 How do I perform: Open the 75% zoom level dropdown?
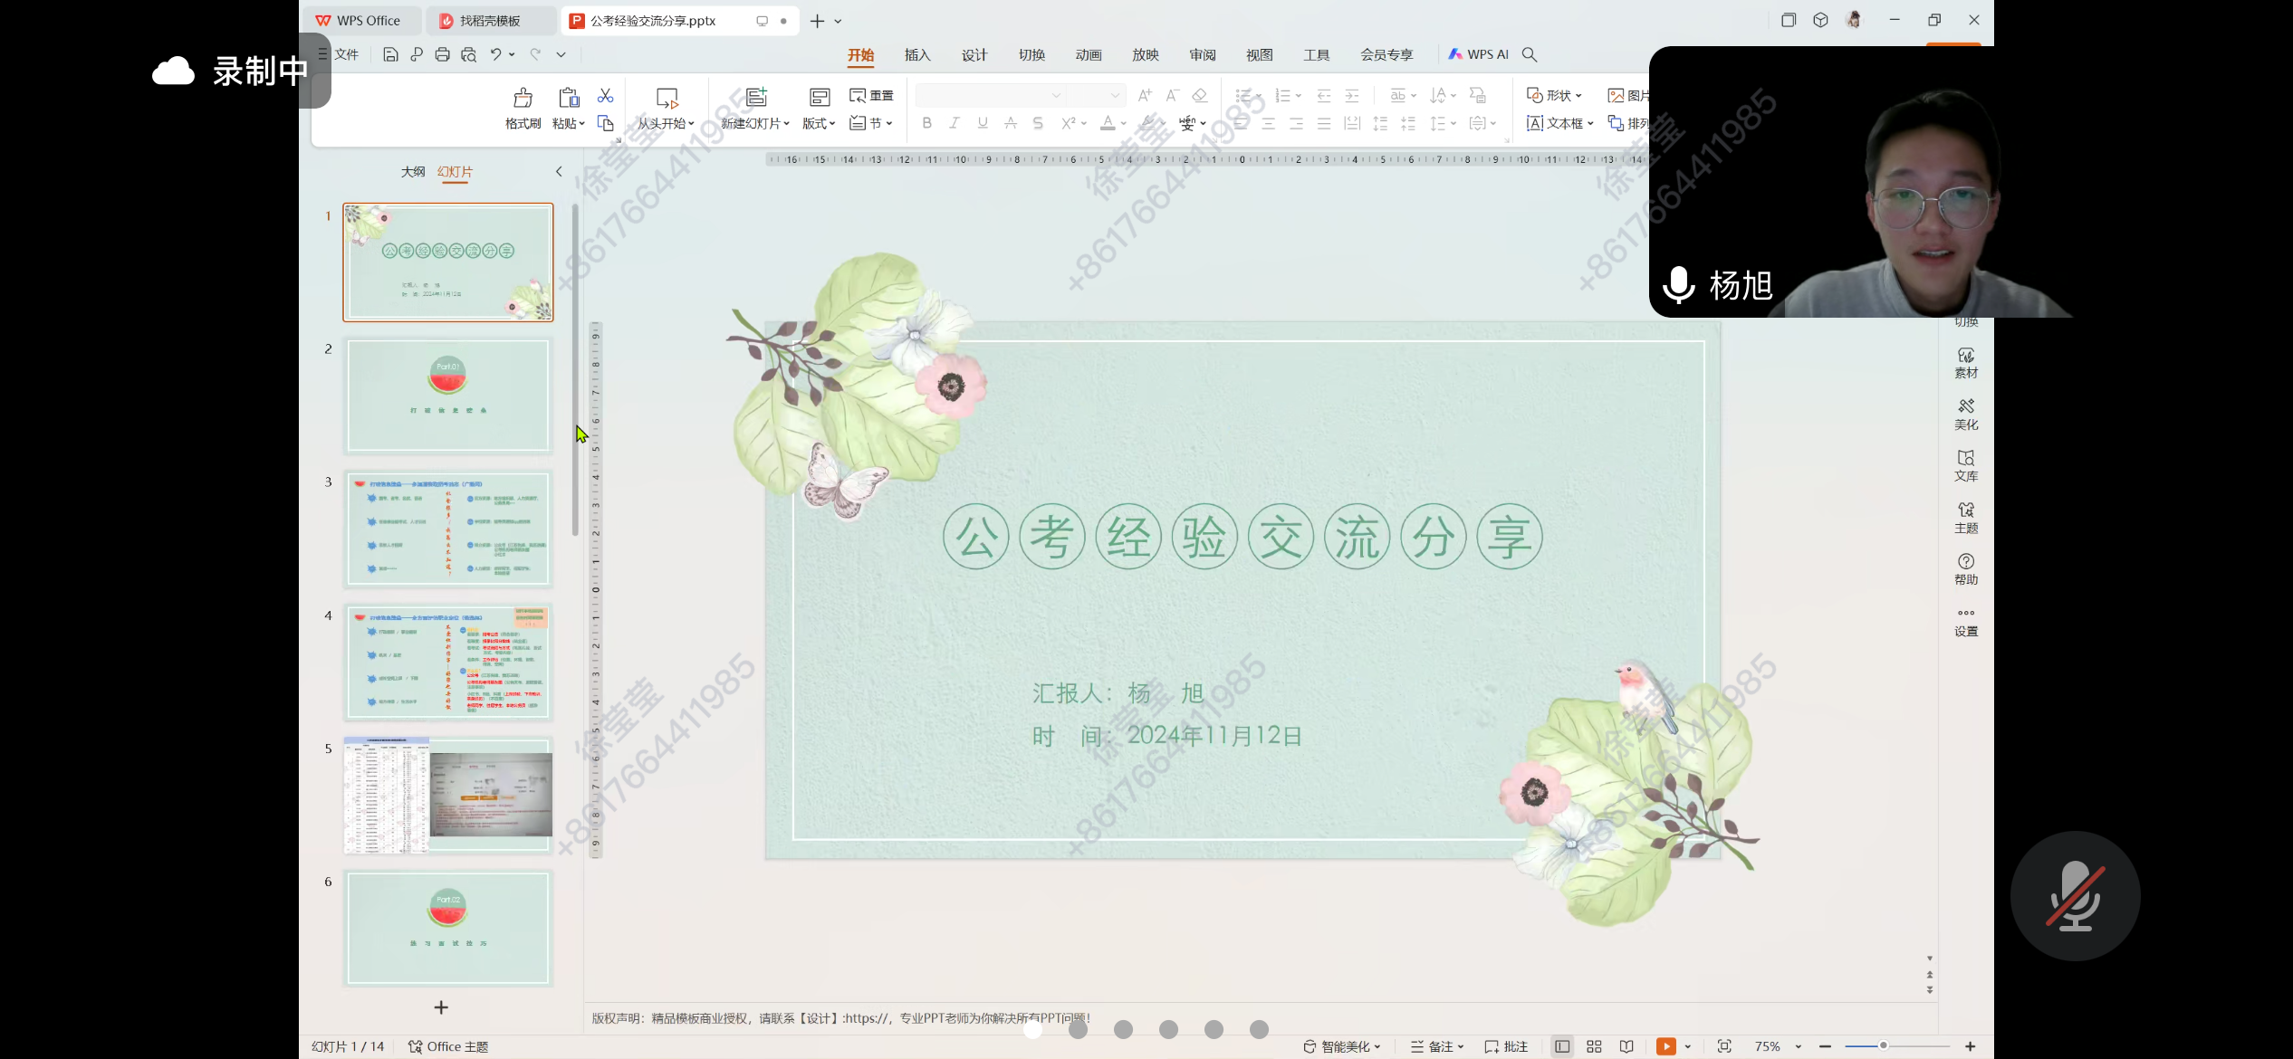pyautogui.click(x=1798, y=1046)
